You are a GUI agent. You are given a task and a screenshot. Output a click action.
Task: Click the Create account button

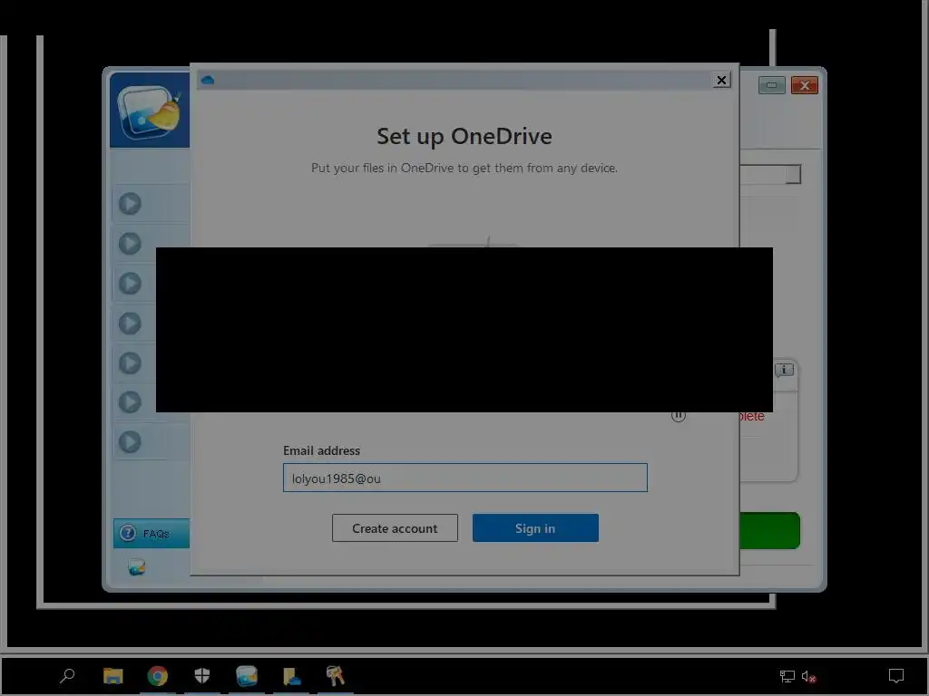[x=395, y=527]
